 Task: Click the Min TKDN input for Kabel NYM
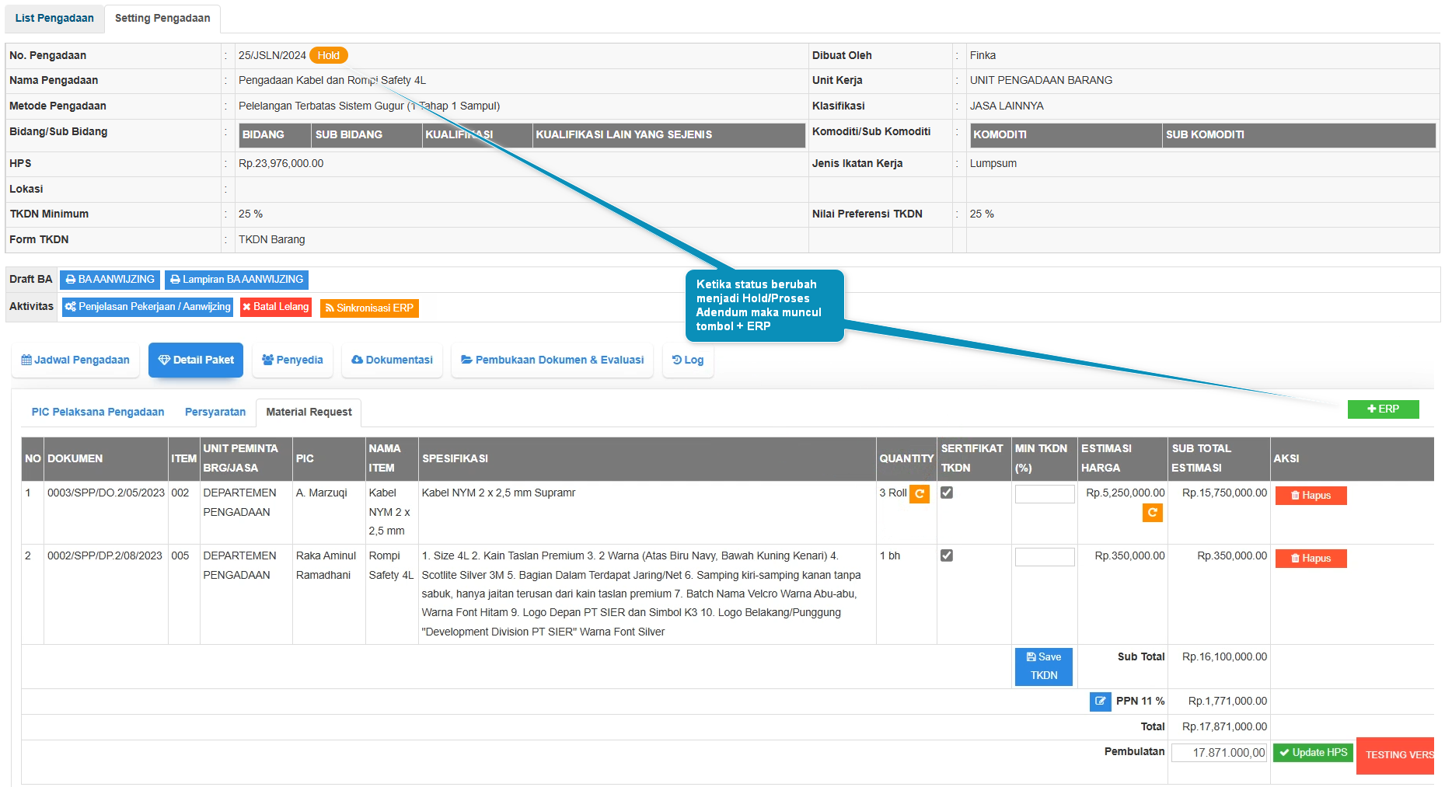point(1044,494)
